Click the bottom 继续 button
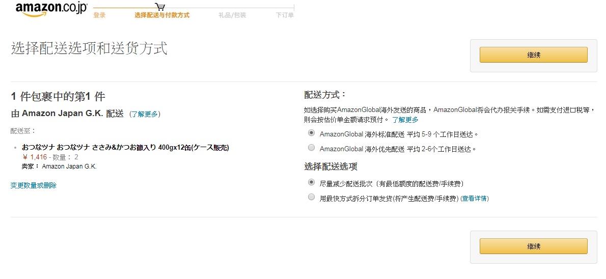The image size is (606, 279). pos(533,246)
